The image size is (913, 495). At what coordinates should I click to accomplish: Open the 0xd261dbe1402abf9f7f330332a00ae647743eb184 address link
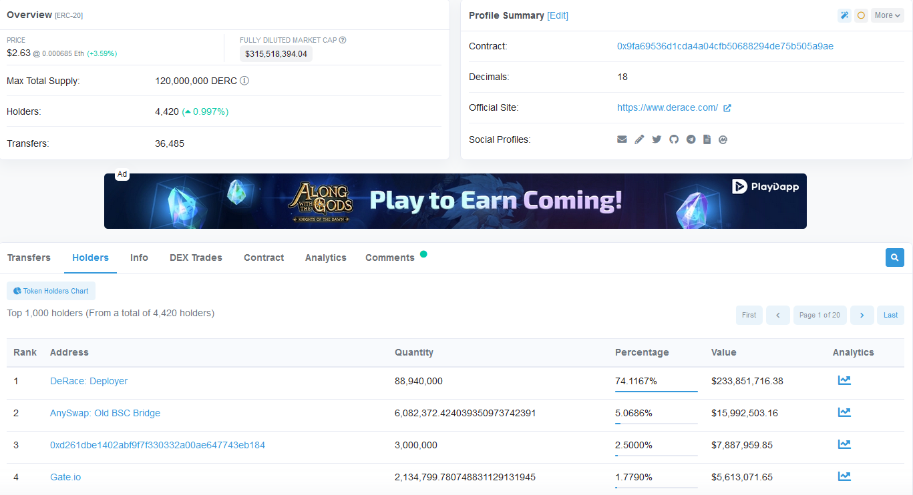pos(158,445)
